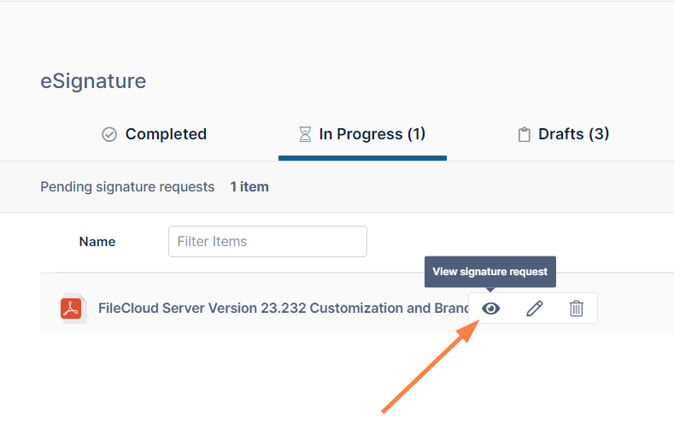Viewport: 674px width, 447px height.
Task: Open the Drafts (3) tab
Action: click(x=573, y=135)
